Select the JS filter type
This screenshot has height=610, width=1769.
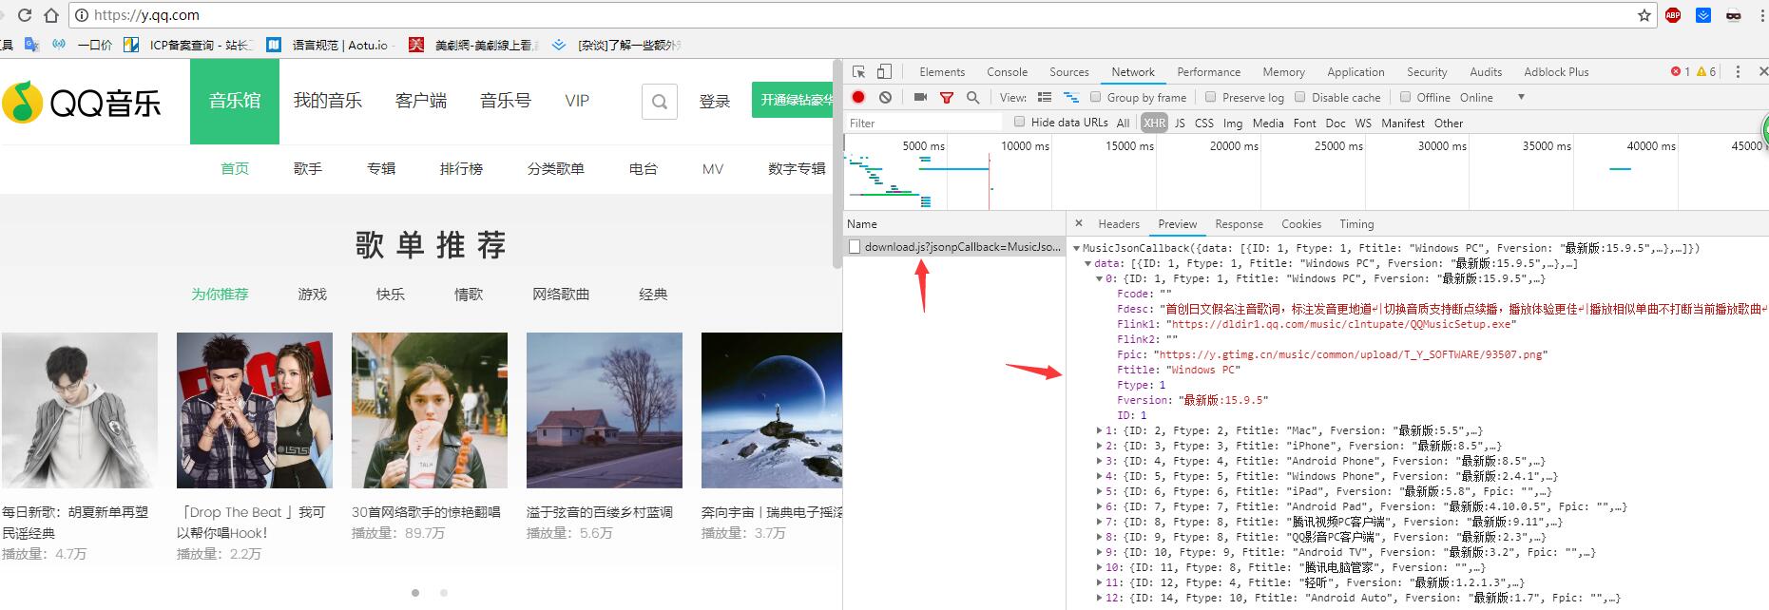pos(1180,123)
